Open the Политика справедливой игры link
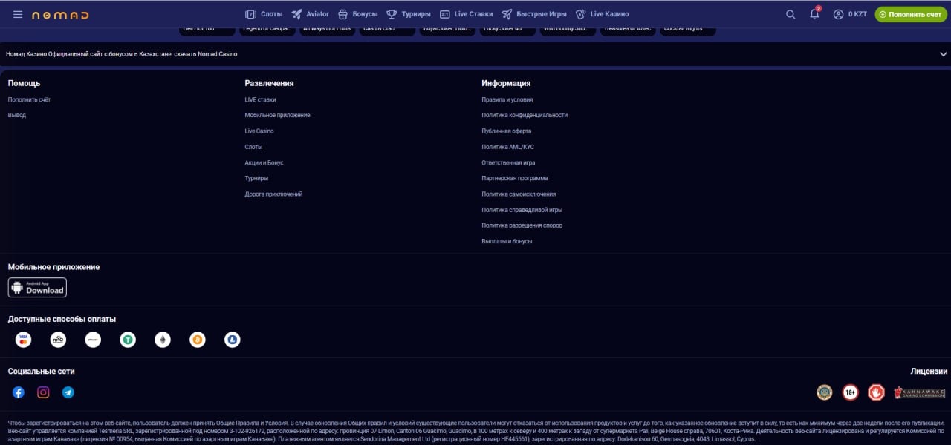Screen dimensions: 951x445 [x=522, y=210]
